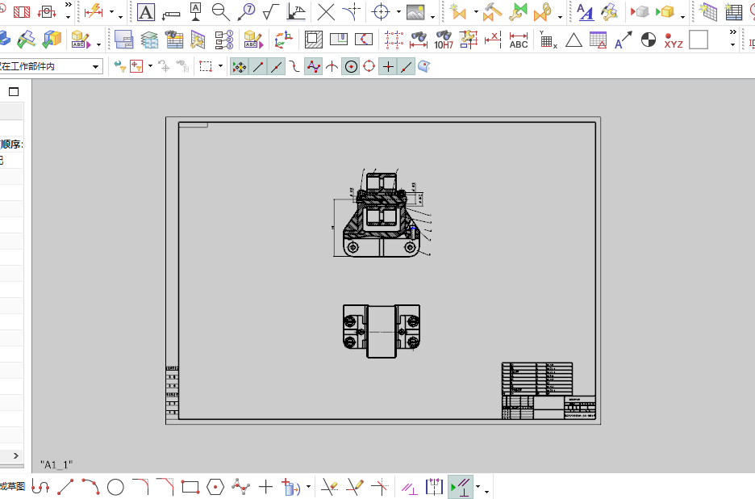Image resolution: width=755 pixels, height=499 pixels.
Task: Select the Point plus sketch tool
Action: pos(265,487)
